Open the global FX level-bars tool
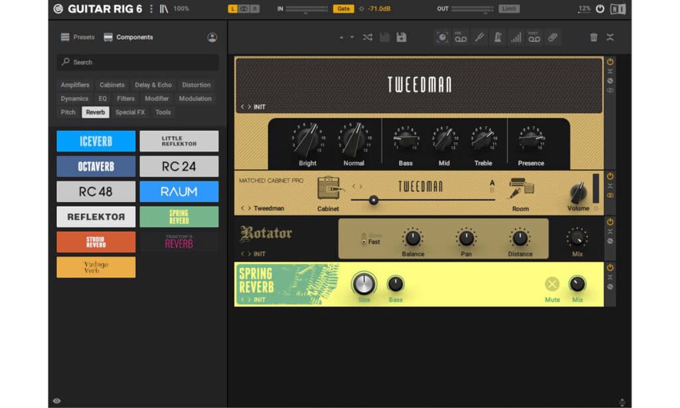 (x=515, y=37)
